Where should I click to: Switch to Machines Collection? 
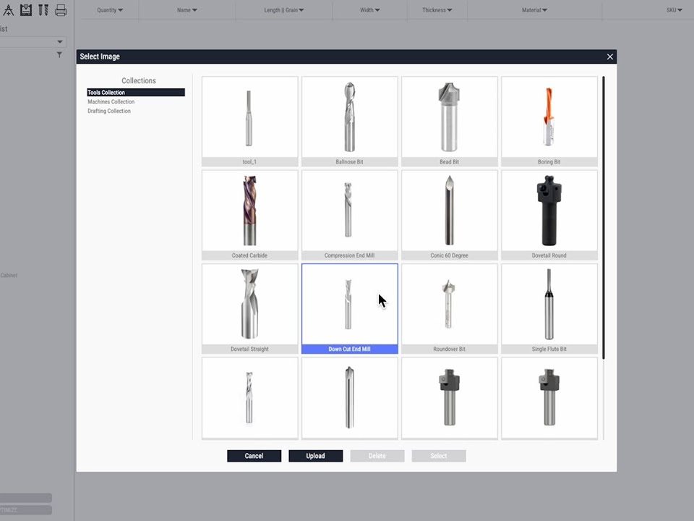tap(111, 102)
